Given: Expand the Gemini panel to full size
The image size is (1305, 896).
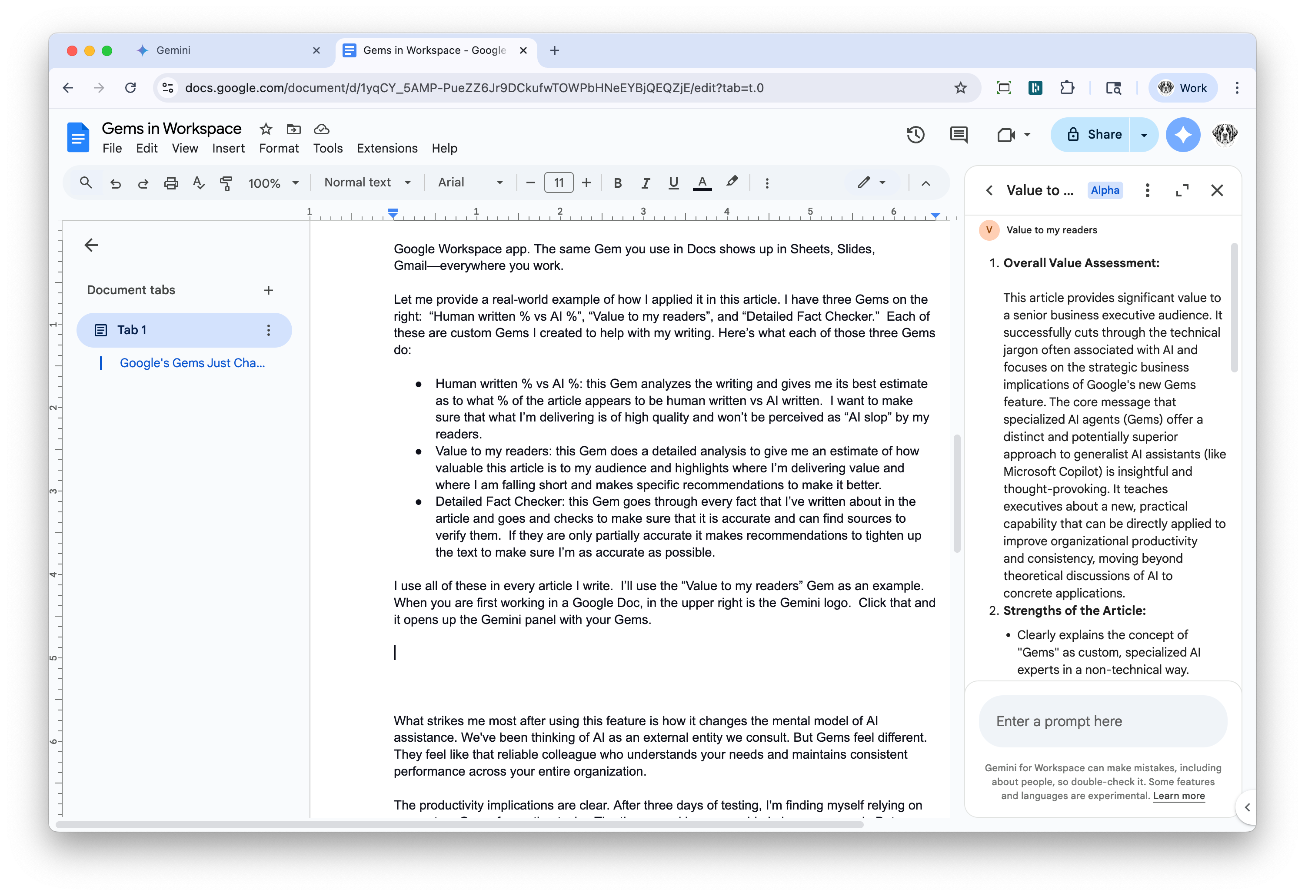Looking at the screenshot, I should click(x=1182, y=190).
